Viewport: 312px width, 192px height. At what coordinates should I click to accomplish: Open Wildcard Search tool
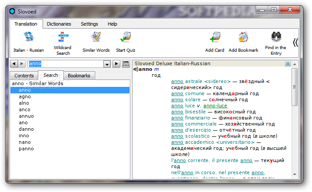tap(63, 37)
